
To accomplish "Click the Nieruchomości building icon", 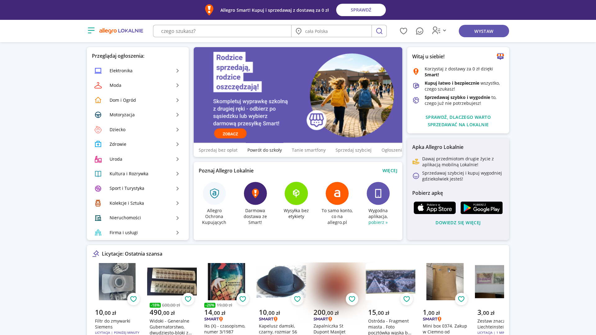I will coord(98,218).
